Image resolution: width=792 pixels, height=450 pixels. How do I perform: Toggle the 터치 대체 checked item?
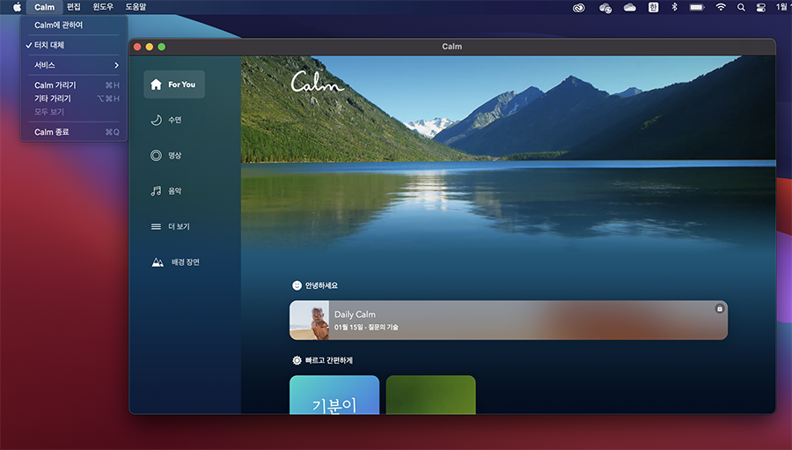[x=74, y=45]
